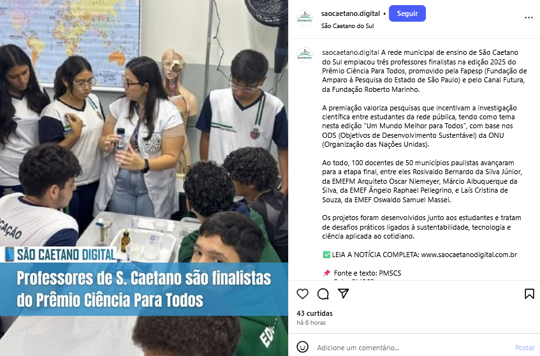Follow the account with the Seguir button
Screen dimensions: 540x356
[x=407, y=13]
